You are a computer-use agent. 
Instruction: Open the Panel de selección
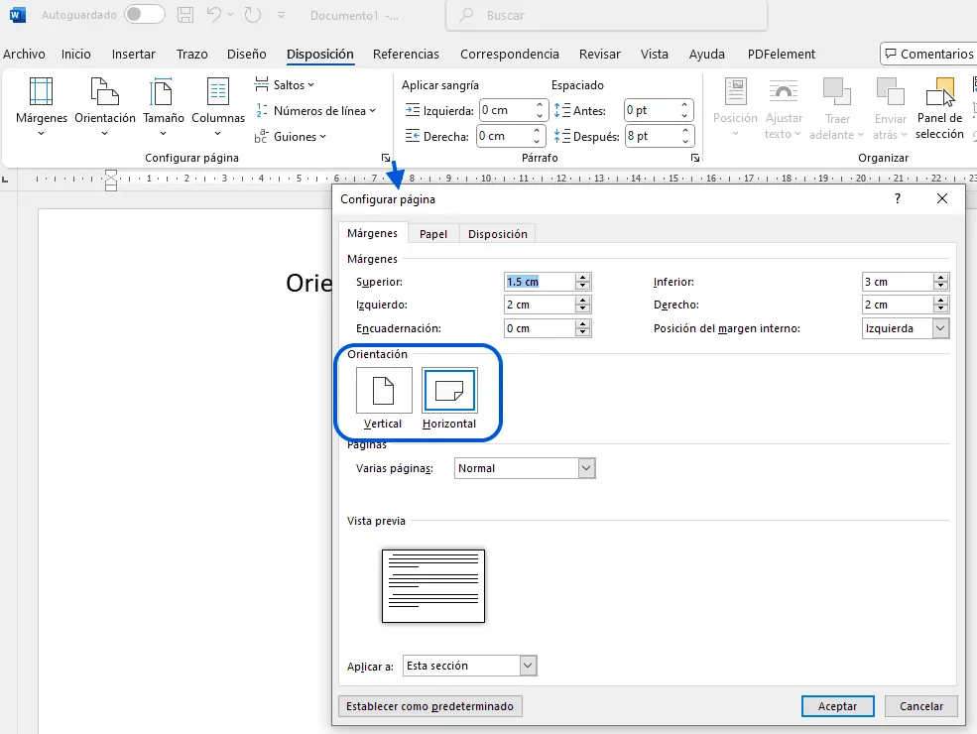[x=939, y=106]
